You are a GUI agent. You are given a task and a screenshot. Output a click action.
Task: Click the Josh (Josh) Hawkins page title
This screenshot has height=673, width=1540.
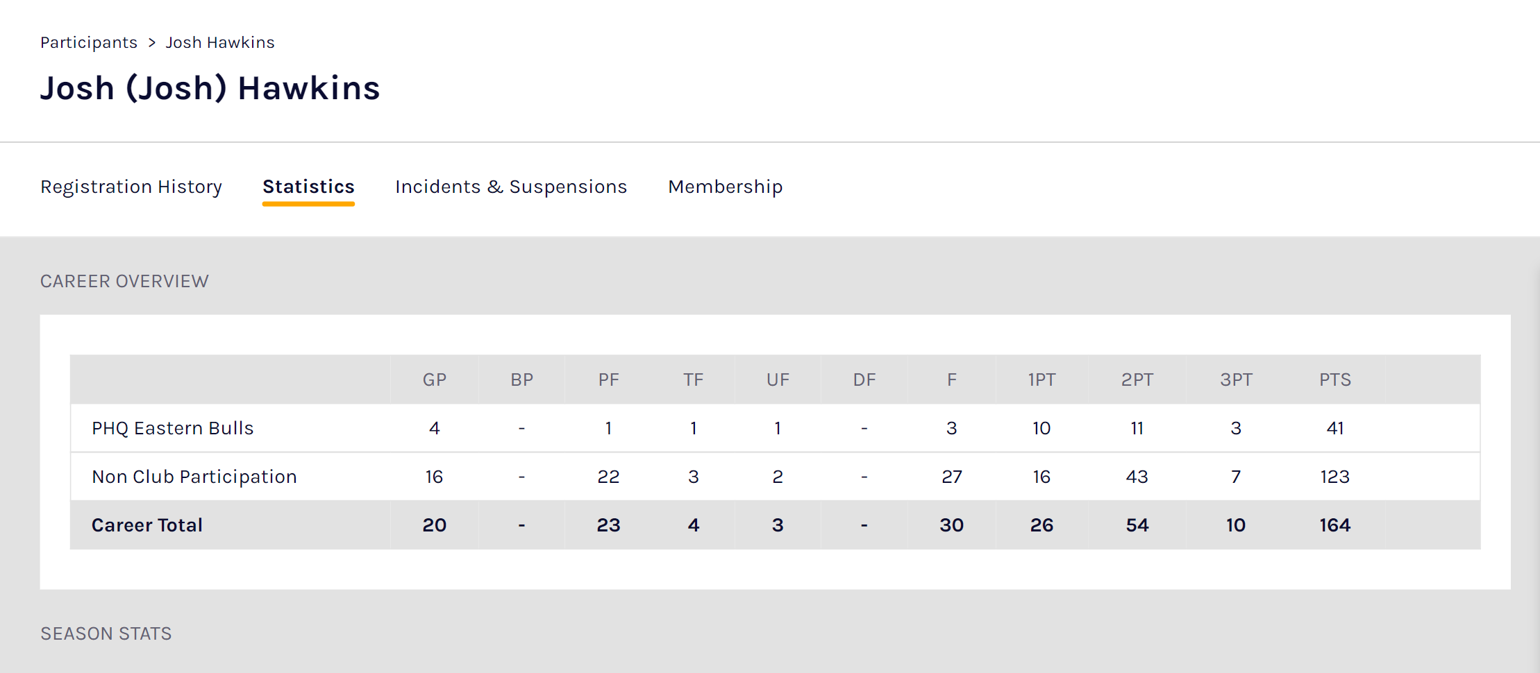(210, 87)
